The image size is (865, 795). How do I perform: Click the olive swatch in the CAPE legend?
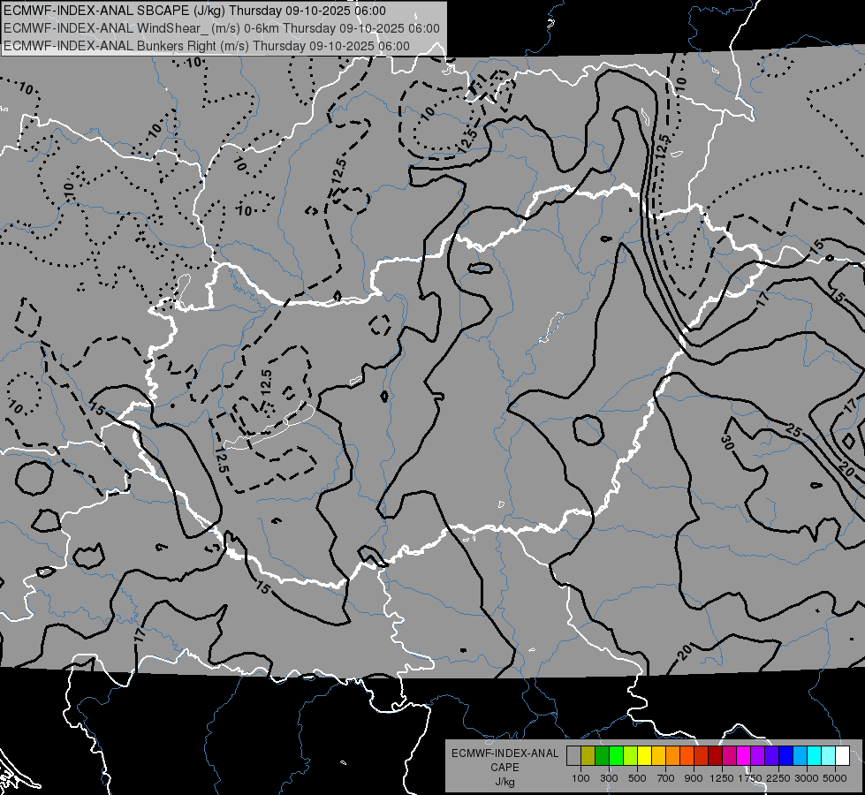click(x=588, y=756)
